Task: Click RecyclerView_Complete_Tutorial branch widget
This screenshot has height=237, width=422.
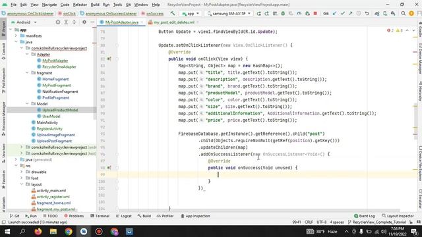Action: click(377, 223)
